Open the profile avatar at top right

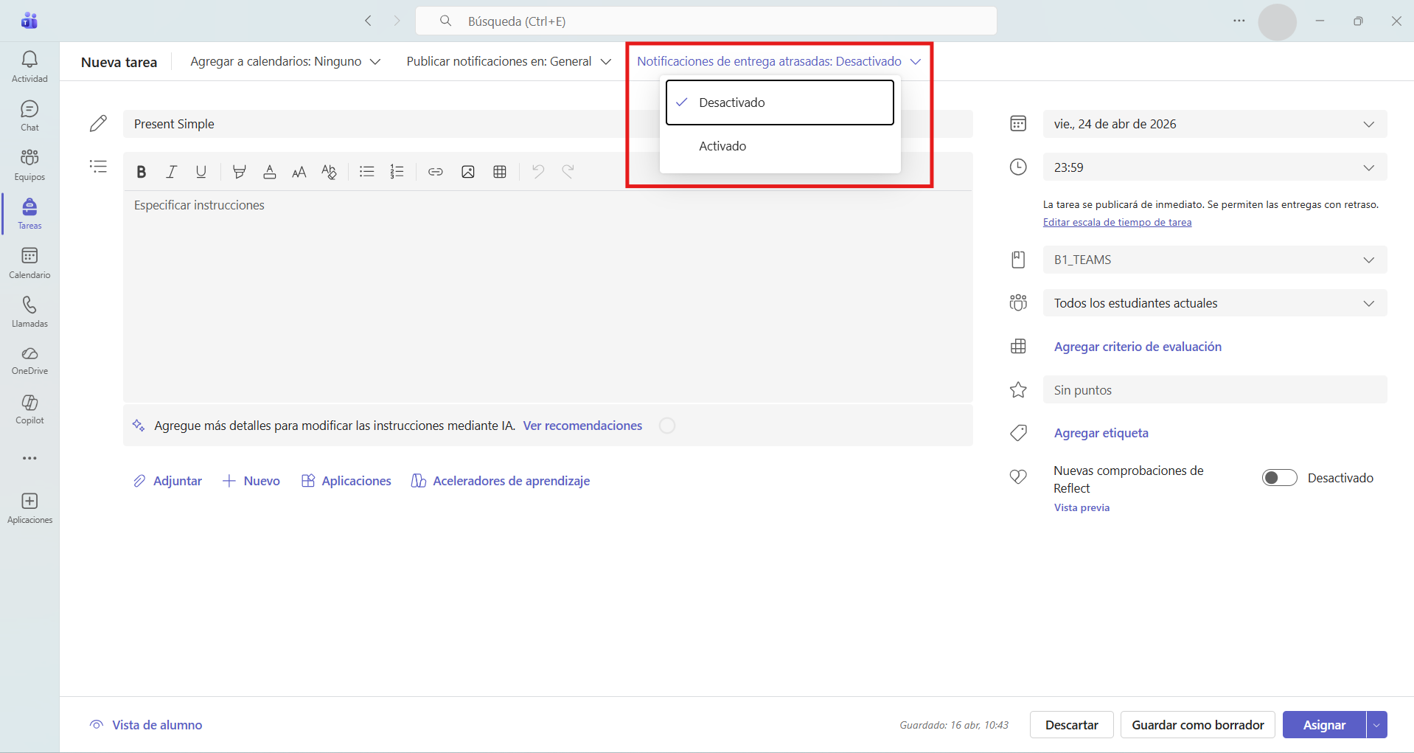coord(1277,21)
